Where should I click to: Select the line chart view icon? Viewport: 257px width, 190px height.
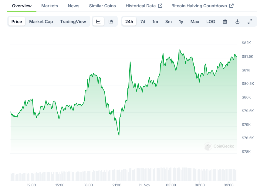coord(98,22)
